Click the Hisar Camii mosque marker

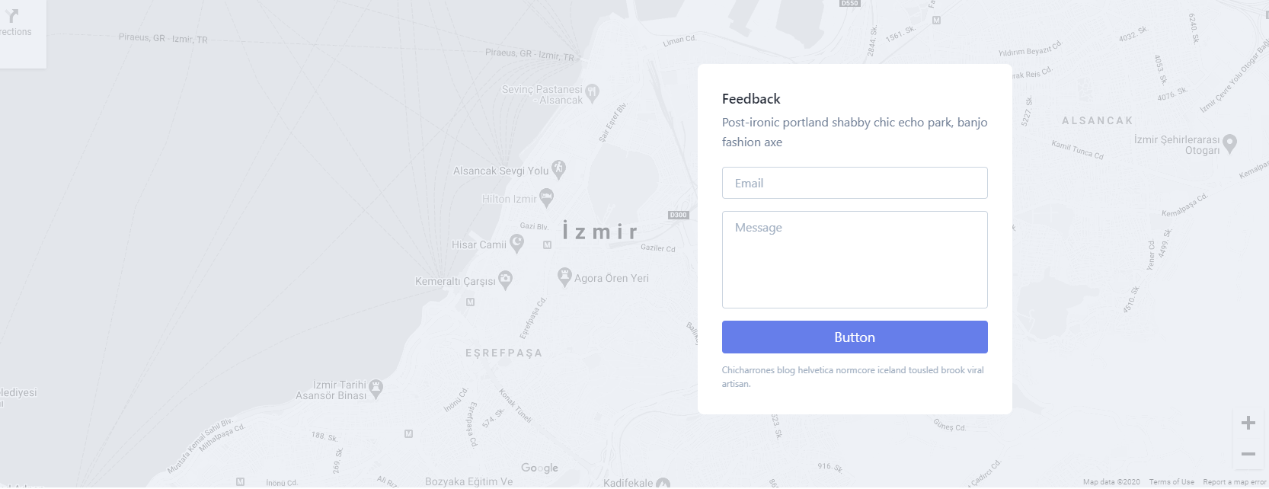(x=516, y=243)
